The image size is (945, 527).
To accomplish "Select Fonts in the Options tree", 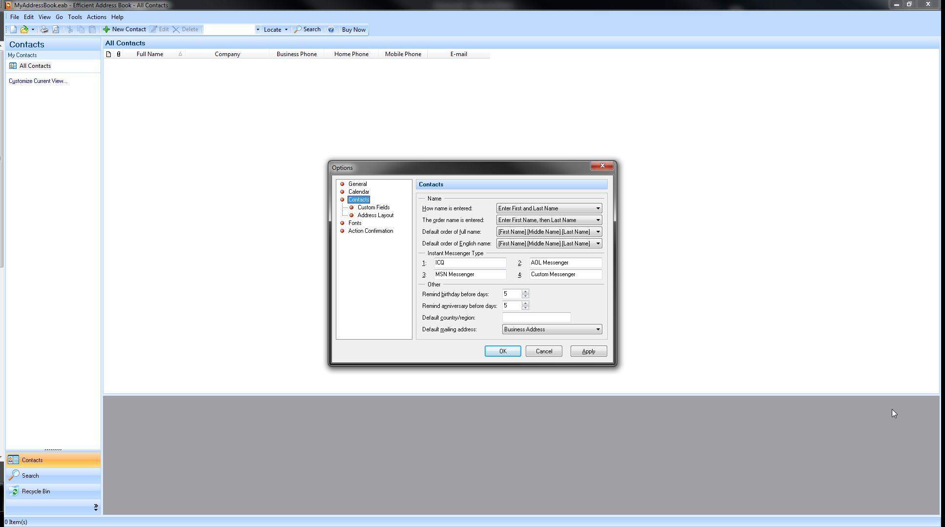I will pos(355,223).
